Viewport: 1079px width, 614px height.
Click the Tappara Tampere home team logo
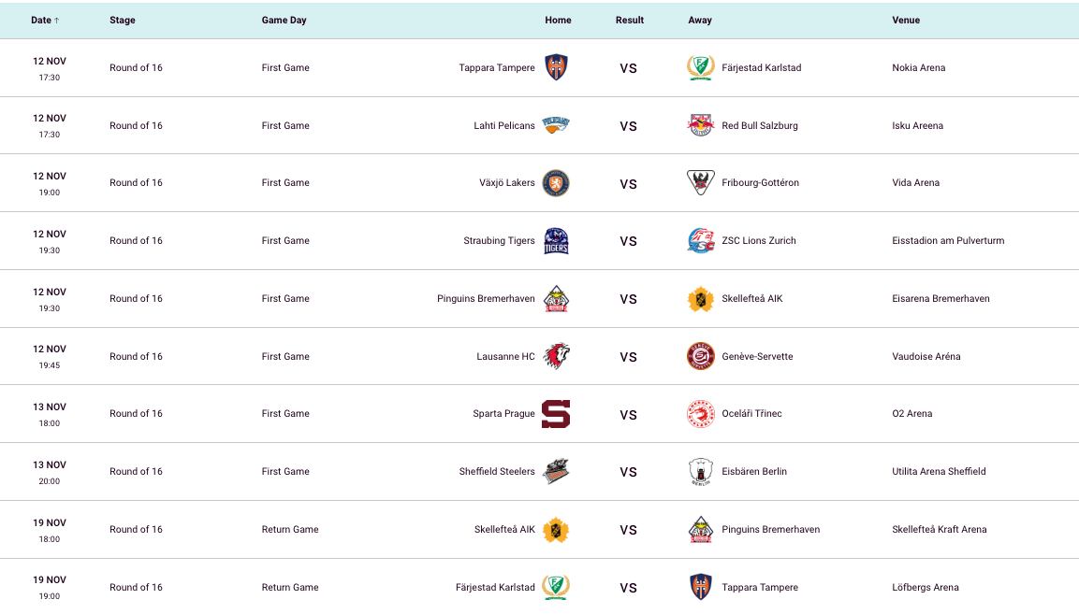tap(556, 67)
